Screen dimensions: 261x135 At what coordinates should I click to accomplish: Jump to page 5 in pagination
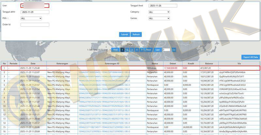(x=141, y=50)
